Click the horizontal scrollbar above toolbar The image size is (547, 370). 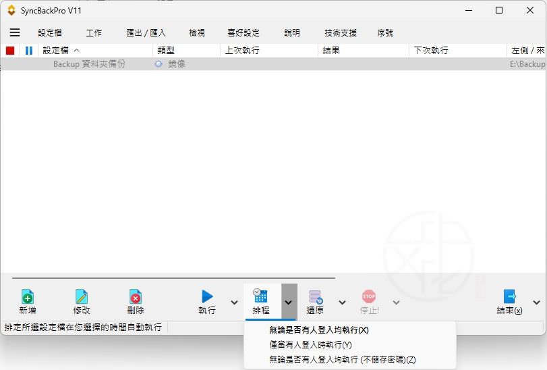174,277
